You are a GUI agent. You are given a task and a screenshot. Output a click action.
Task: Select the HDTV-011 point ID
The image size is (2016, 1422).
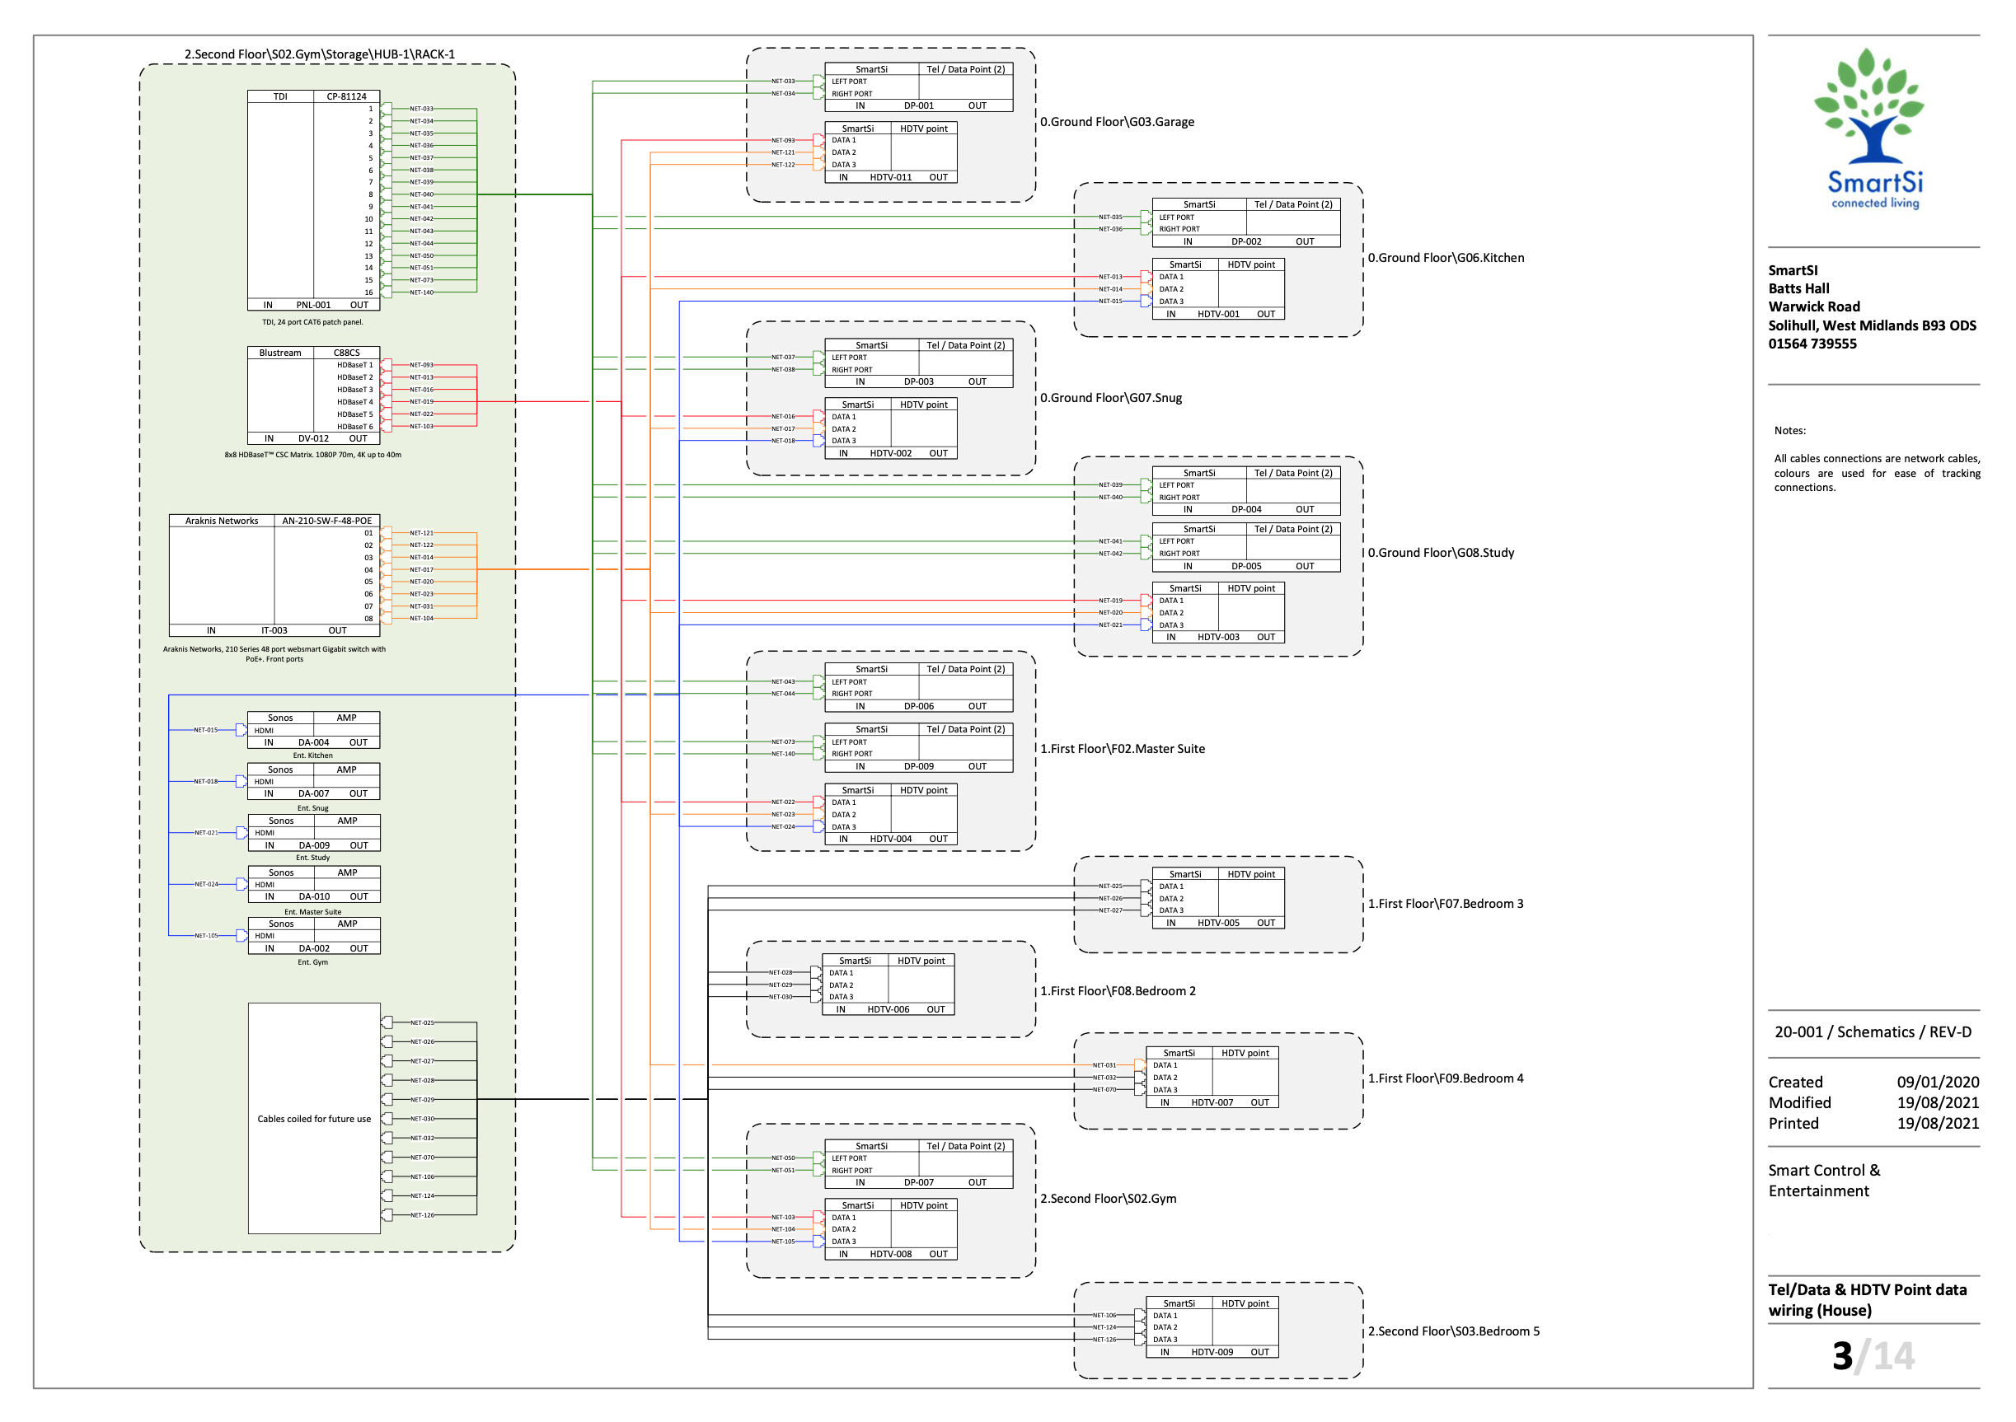point(890,178)
